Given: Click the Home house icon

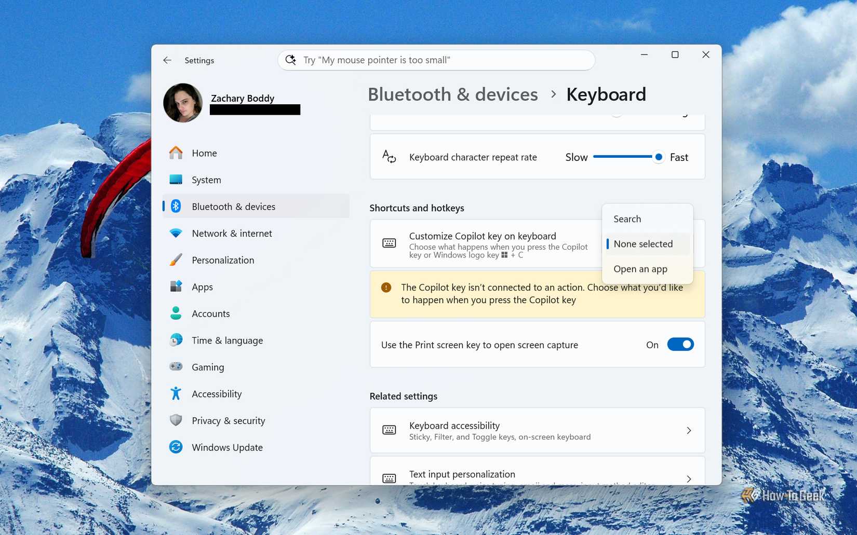Looking at the screenshot, I should point(176,153).
